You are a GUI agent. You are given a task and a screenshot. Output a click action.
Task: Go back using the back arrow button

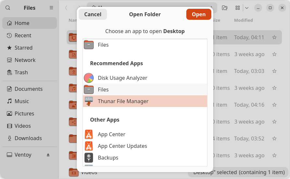tap(66, 8)
